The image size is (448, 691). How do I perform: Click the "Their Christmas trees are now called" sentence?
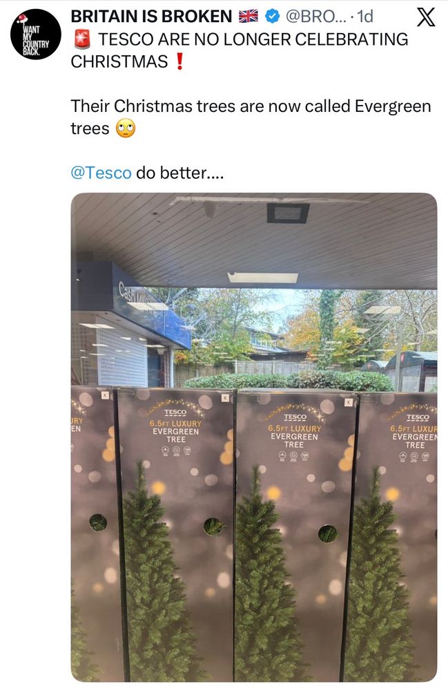coord(211,106)
